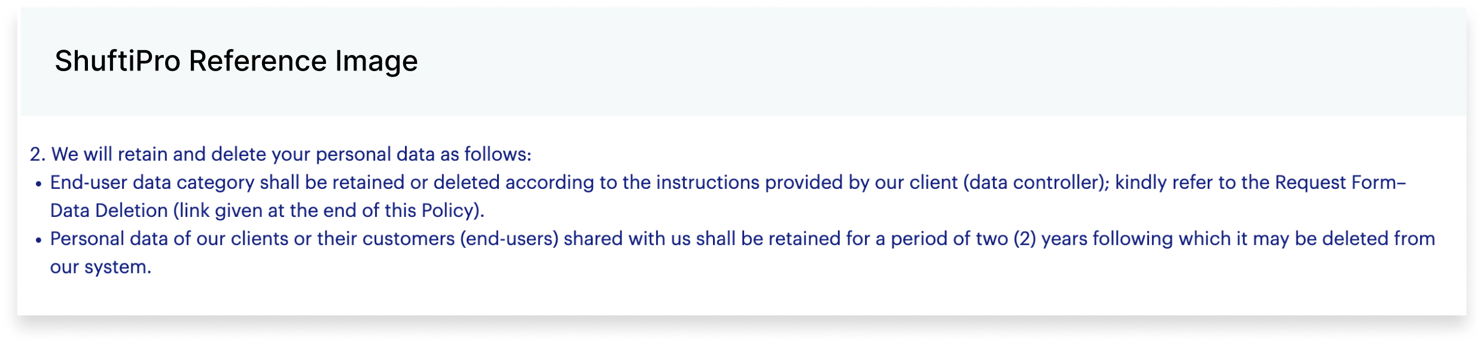The width and height of the screenshot is (1484, 343).
Task: Click the ShuftiPro Reference Image heading
Action: pos(236,61)
